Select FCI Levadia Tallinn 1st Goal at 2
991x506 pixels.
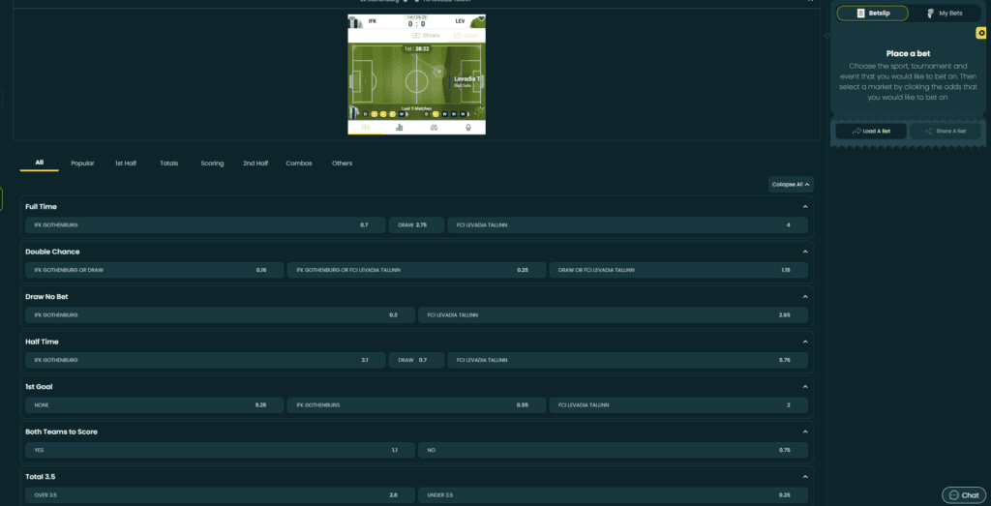(x=678, y=405)
